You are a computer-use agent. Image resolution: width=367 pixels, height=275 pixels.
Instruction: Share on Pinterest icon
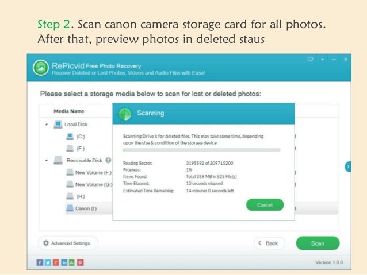(81, 262)
